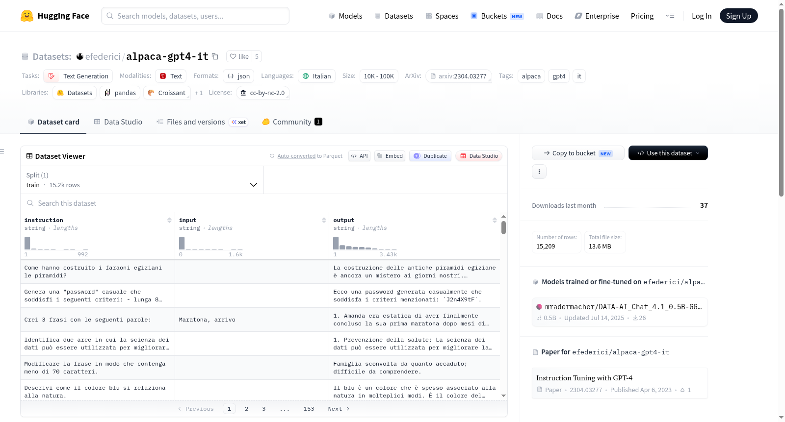Select the json format tag

pos(238,76)
